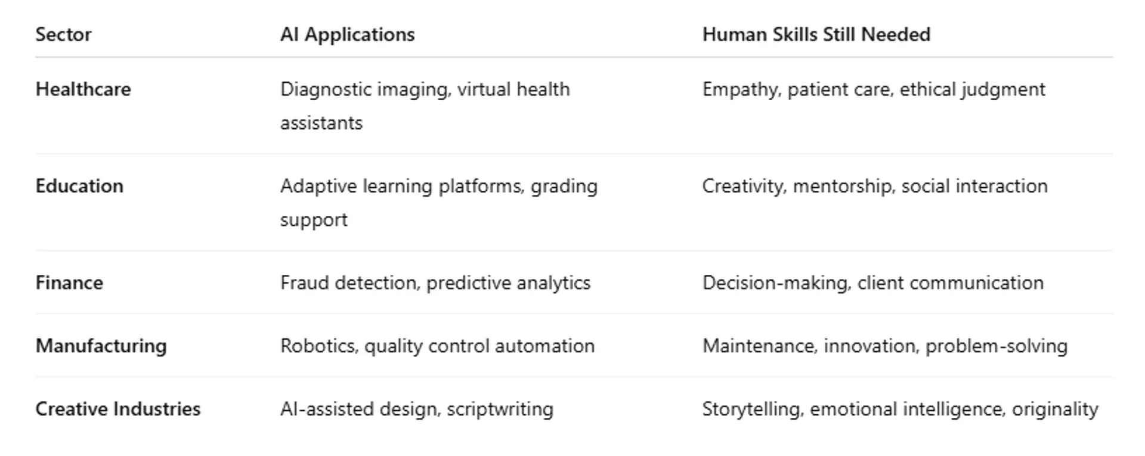Select the Manufacturing row label
The height and width of the screenshot is (456, 1145).
[x=101, y=346]
